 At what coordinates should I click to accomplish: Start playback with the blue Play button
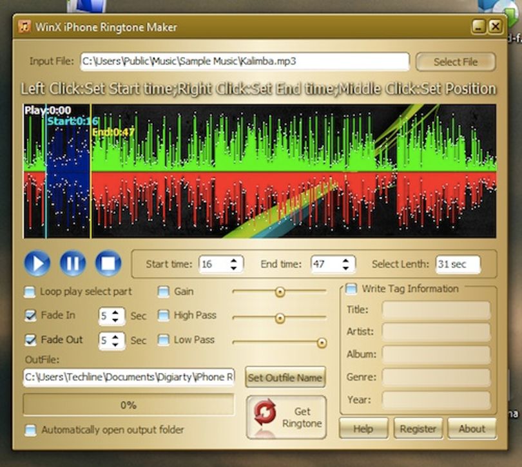tap(37, 263)
